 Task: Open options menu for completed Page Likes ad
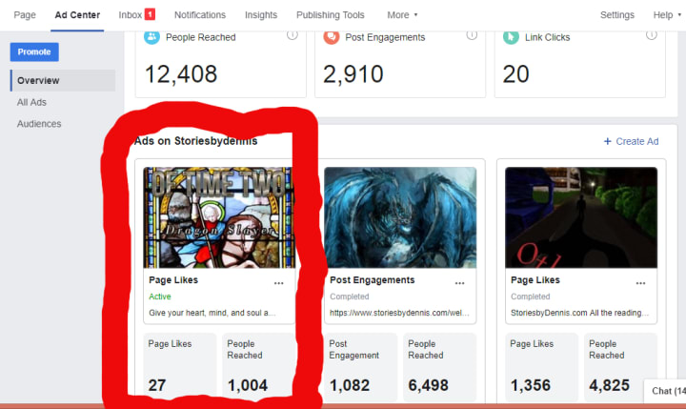(x=640, y=283)
